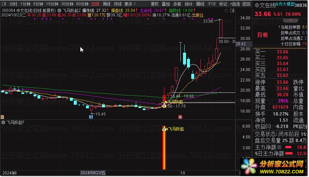This screenshot has height=177, width=309.
Task: Select the 30分钟 period tab
Action: point(67,4)
